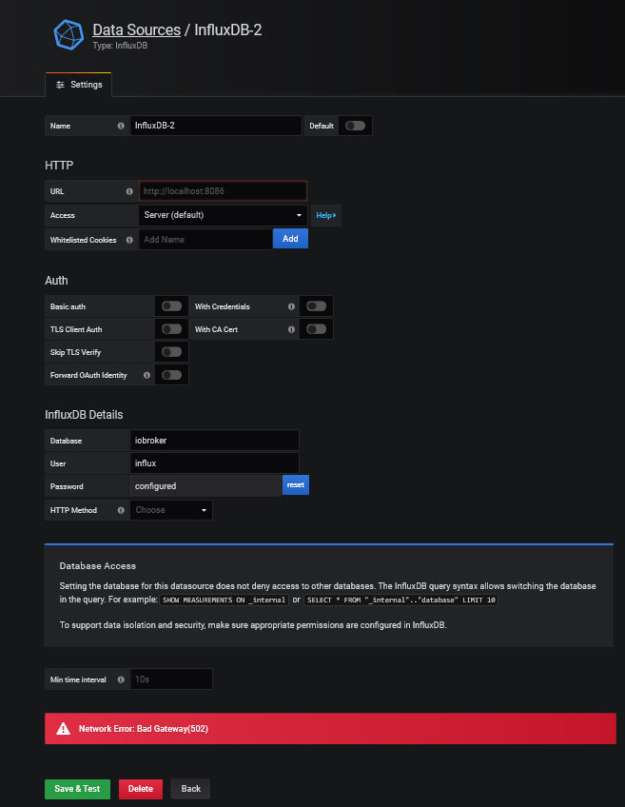Image resolution: width=625 pixels, height=807 pixels.
Task: Click the Password field showing configured
Action: (x=205, y=486)
